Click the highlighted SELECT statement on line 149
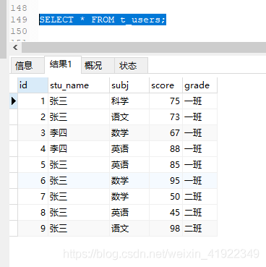The width and height of the screenshot is (266, 267). point(103,20)
